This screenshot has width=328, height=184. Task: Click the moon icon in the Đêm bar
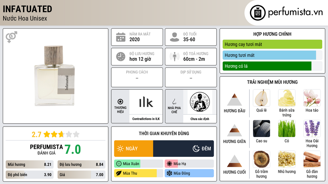196,149
